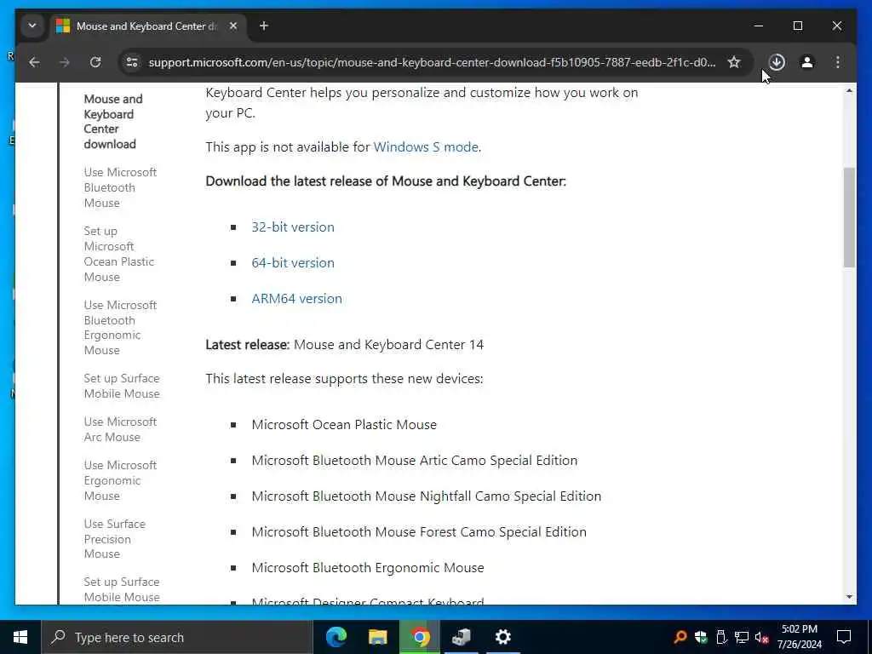Click the forward navigation arrow
872x654 pixels.
[65, 62]
